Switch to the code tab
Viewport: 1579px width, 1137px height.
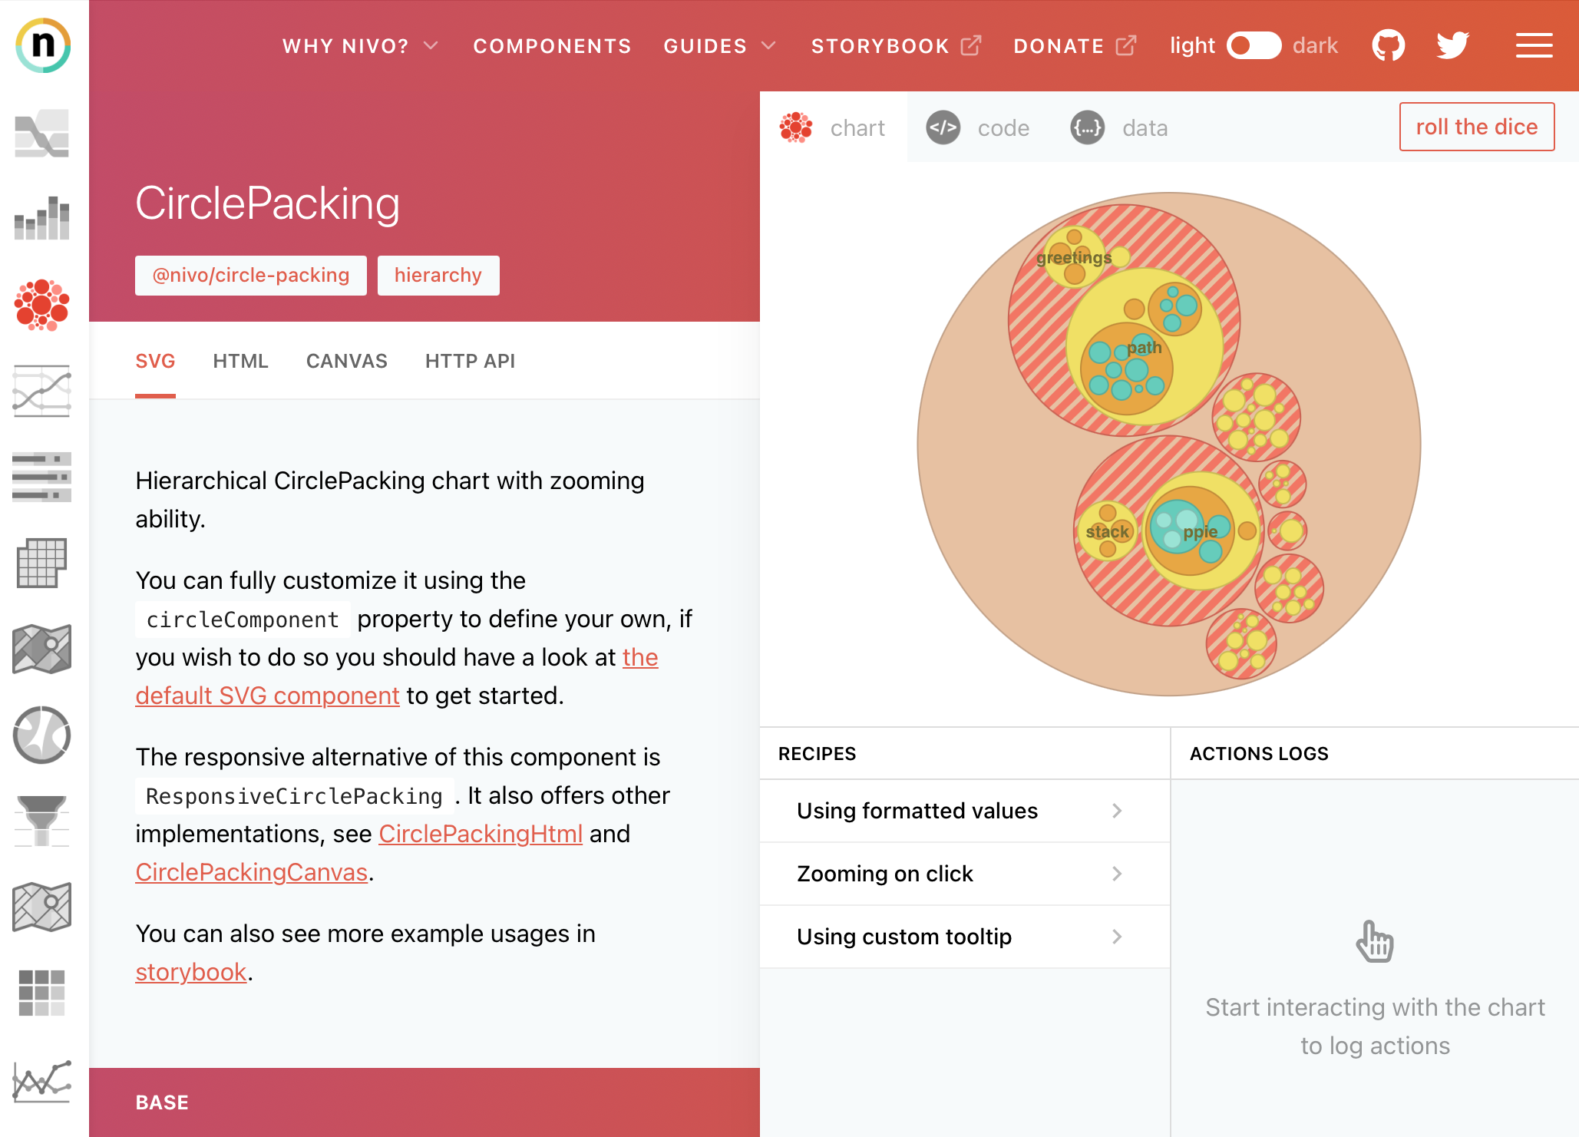pyautogui.click(x=978, y=127)
